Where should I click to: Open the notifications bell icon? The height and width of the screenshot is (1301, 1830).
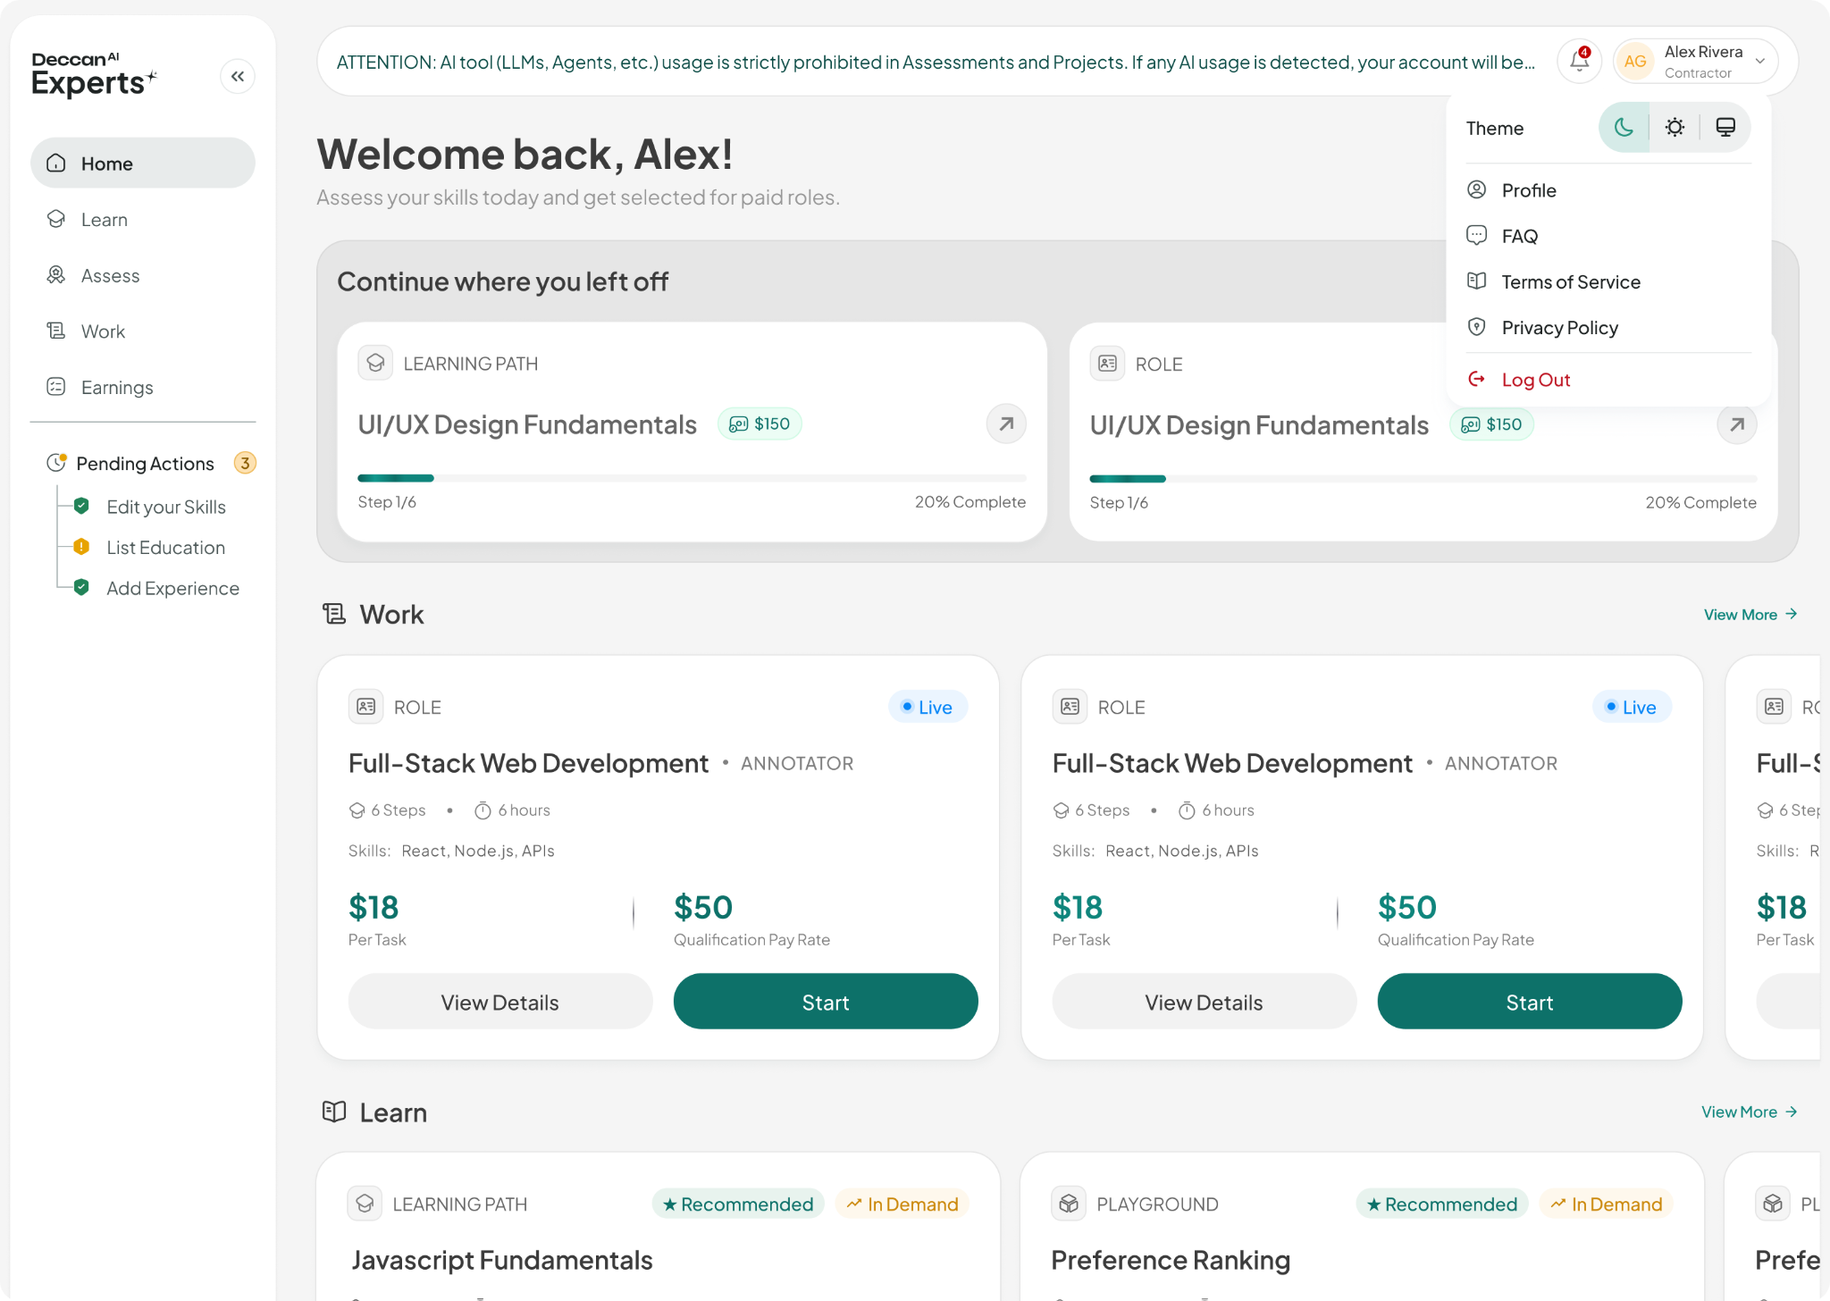coord(1579,62)
